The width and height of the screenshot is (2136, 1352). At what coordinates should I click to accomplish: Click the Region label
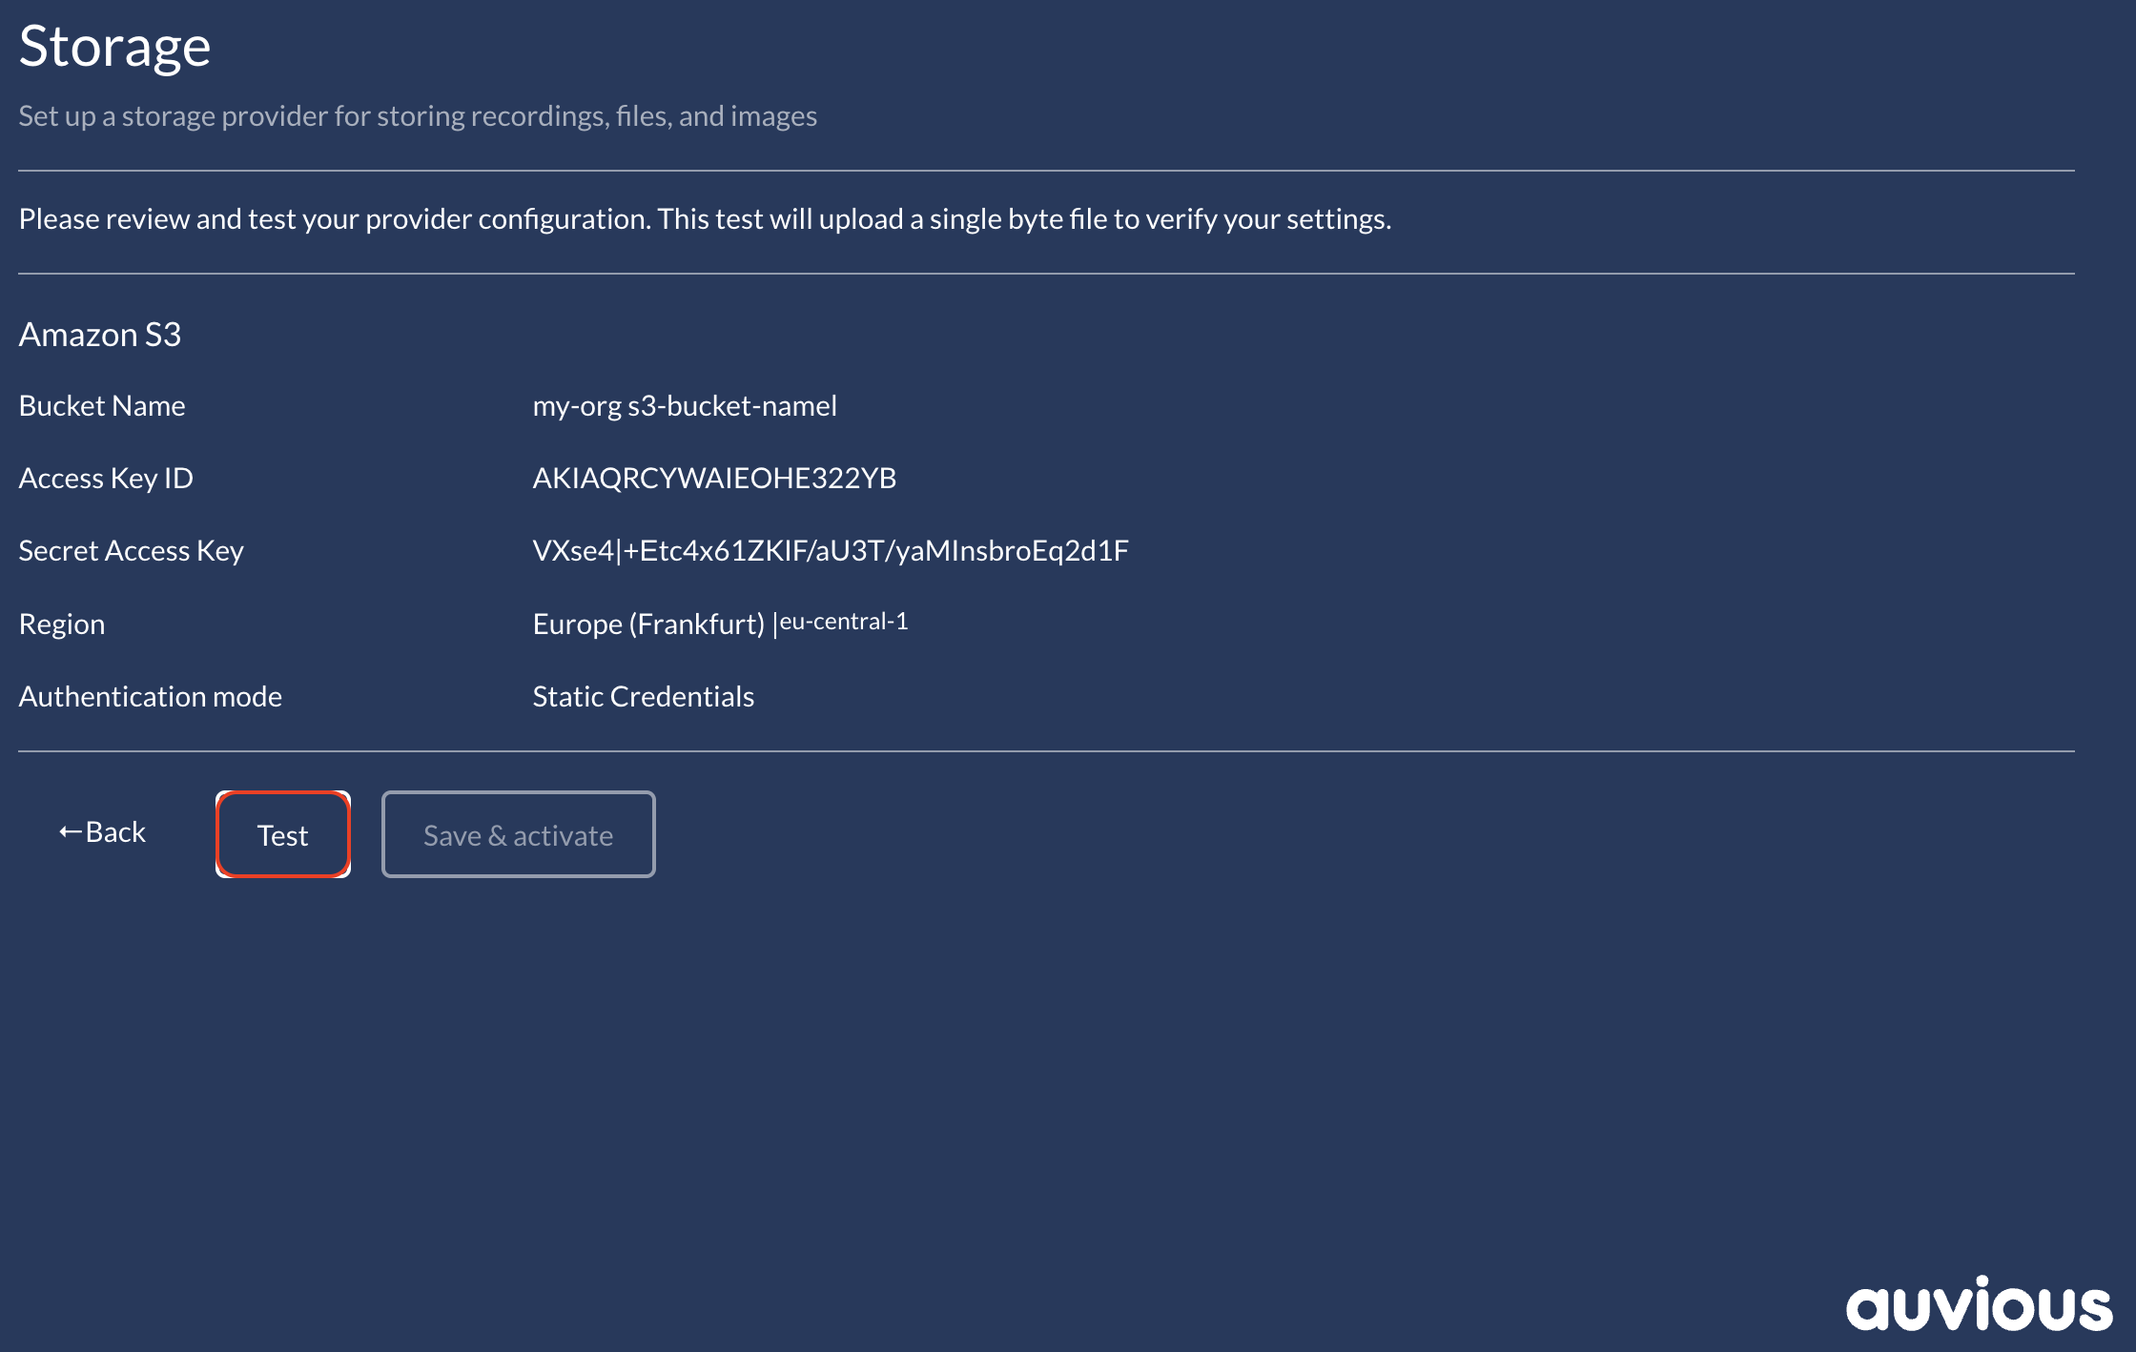61,624
